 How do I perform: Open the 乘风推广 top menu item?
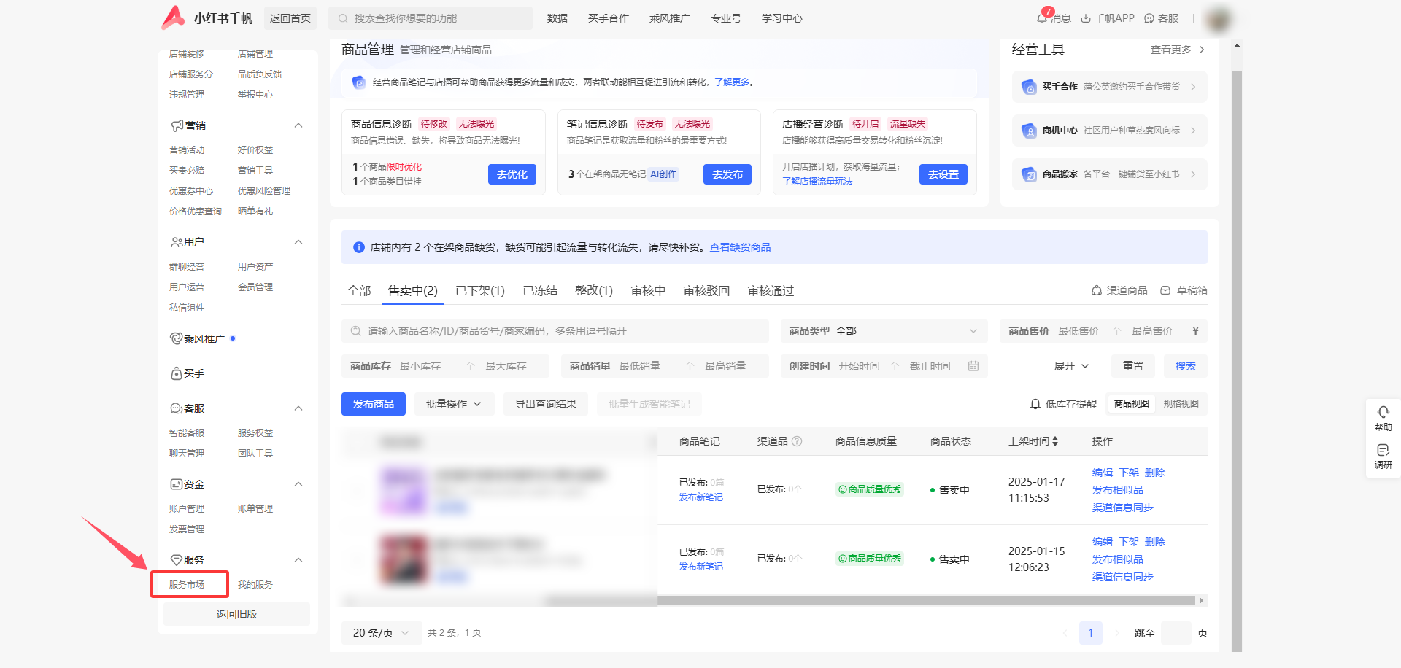pyautogui.click(x=669, y=18)
